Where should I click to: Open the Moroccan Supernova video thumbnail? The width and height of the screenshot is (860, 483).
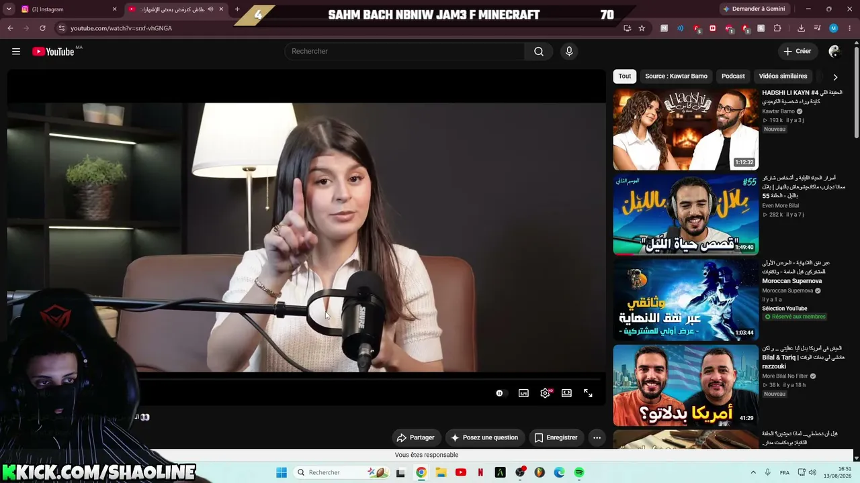(x=685, y=300)
